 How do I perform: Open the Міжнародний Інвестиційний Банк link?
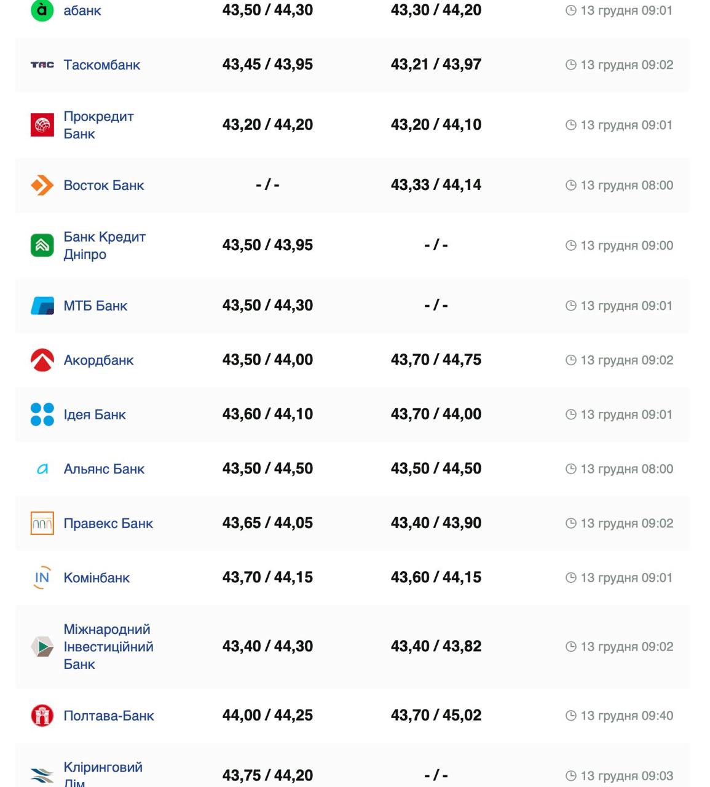108,647
